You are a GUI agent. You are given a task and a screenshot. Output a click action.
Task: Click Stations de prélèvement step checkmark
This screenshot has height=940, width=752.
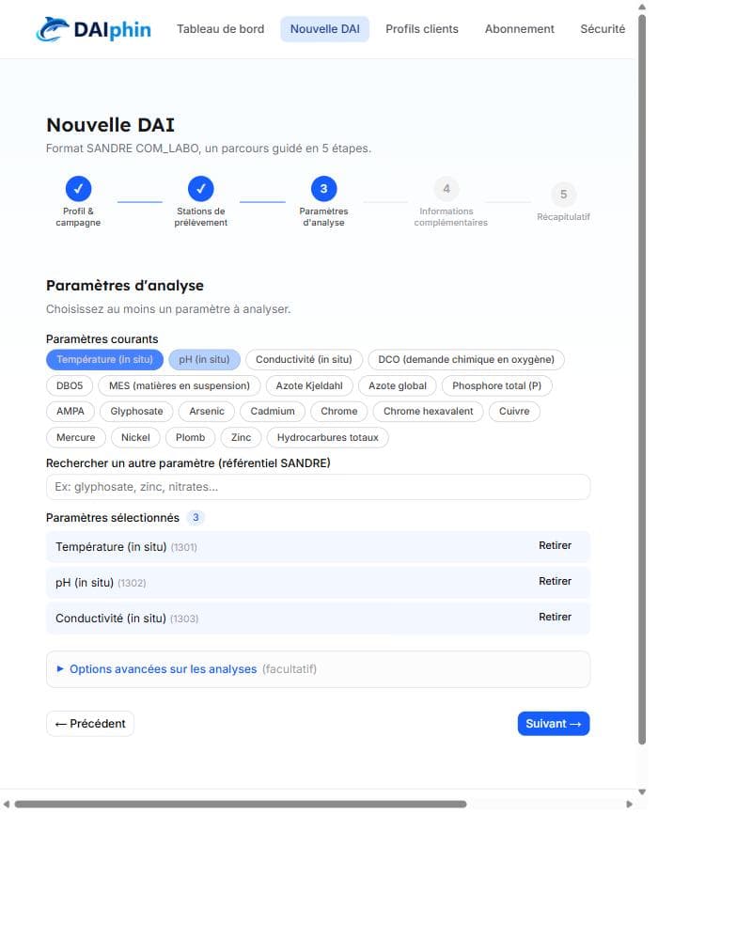[x=200, y=189]
